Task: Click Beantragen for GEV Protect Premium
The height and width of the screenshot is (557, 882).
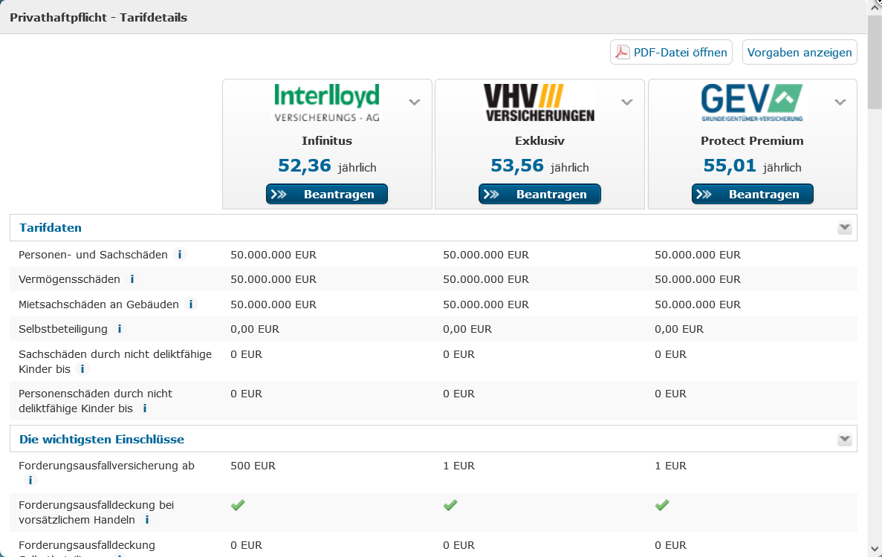Action: [x=753, y=194]
